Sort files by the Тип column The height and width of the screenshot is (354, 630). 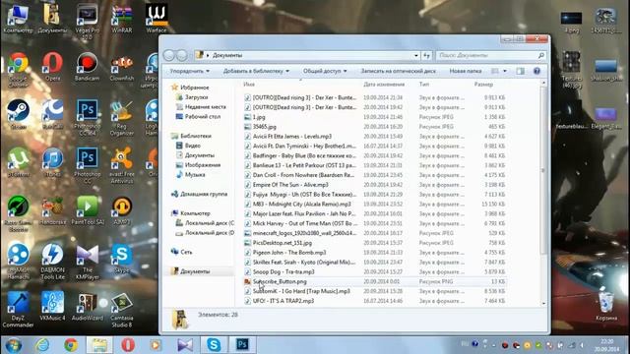click(x=424, y=85)
